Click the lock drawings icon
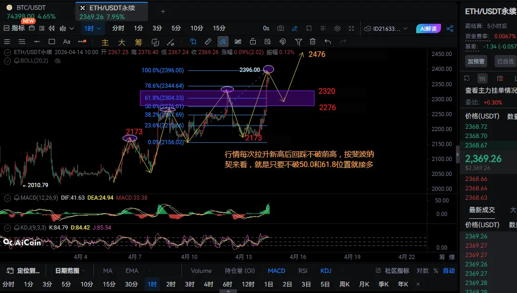517x293 pixels. (252, 42)
